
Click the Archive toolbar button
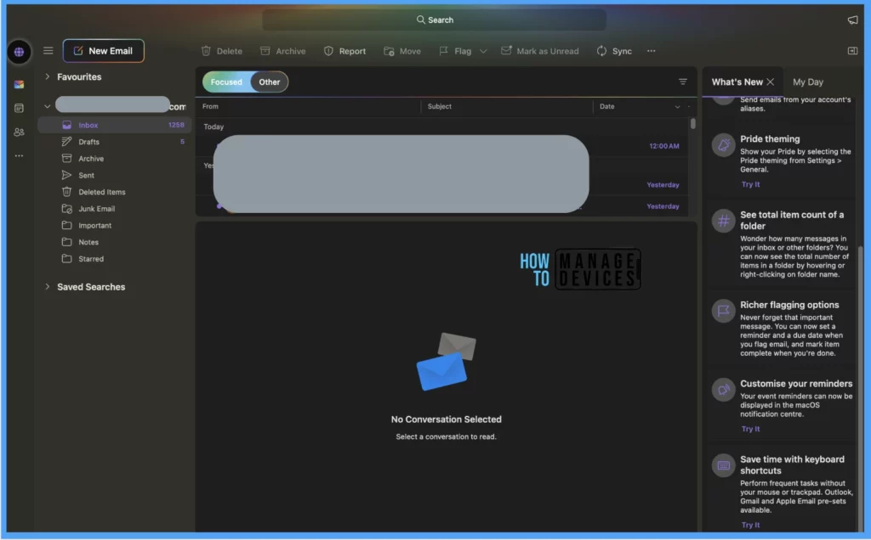click(282, 51)
